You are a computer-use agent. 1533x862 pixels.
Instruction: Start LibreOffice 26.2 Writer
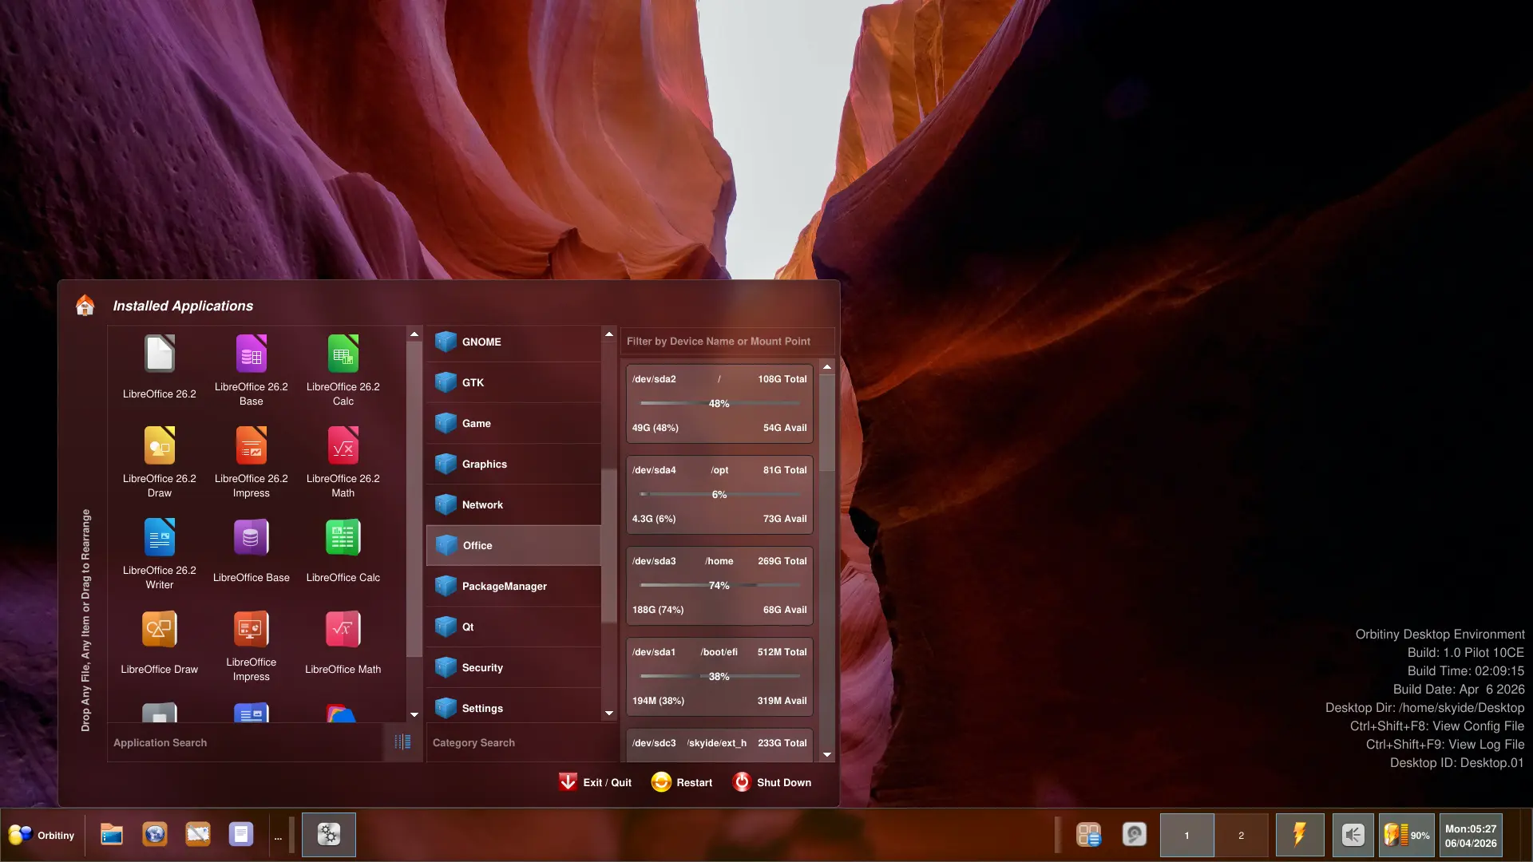click(x=159, y=539)
